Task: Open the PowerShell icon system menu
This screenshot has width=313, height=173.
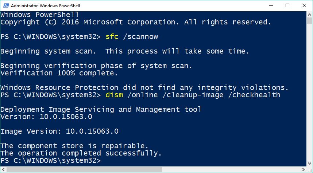Action: click(5, 6)
